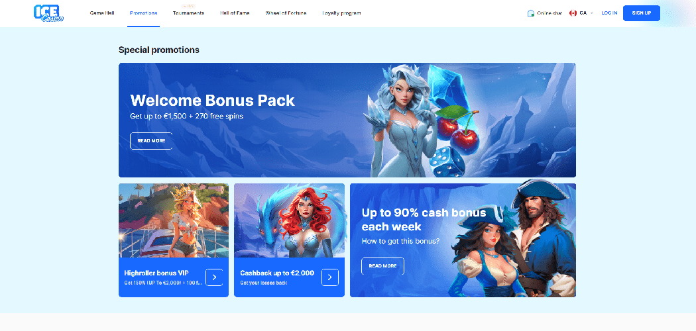The width and height of the screenshot is (696, 331).
Task: Click the SIGN UP button
Action: pos(642,13)
